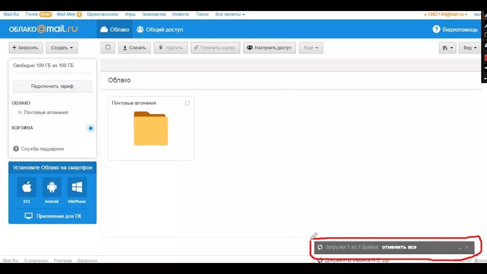Screen dimensions: 487x274
Task: Click the Почтовые вложения folder tile title
Action: click(134, 103)
